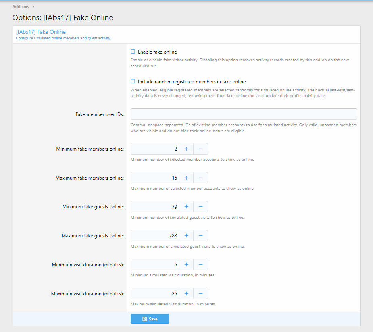Increment Minimum visit duration minutes
The image size is (373, 332).
coord(186,265)
